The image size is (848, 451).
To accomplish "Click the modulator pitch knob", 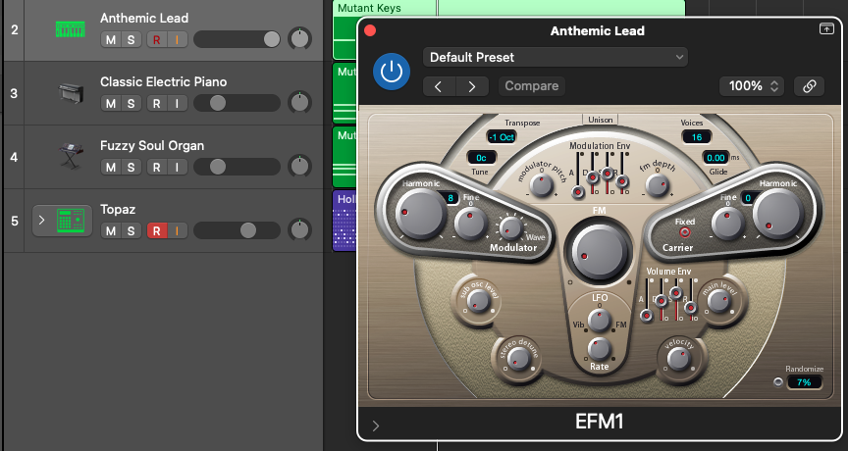I will coord(542,185).
